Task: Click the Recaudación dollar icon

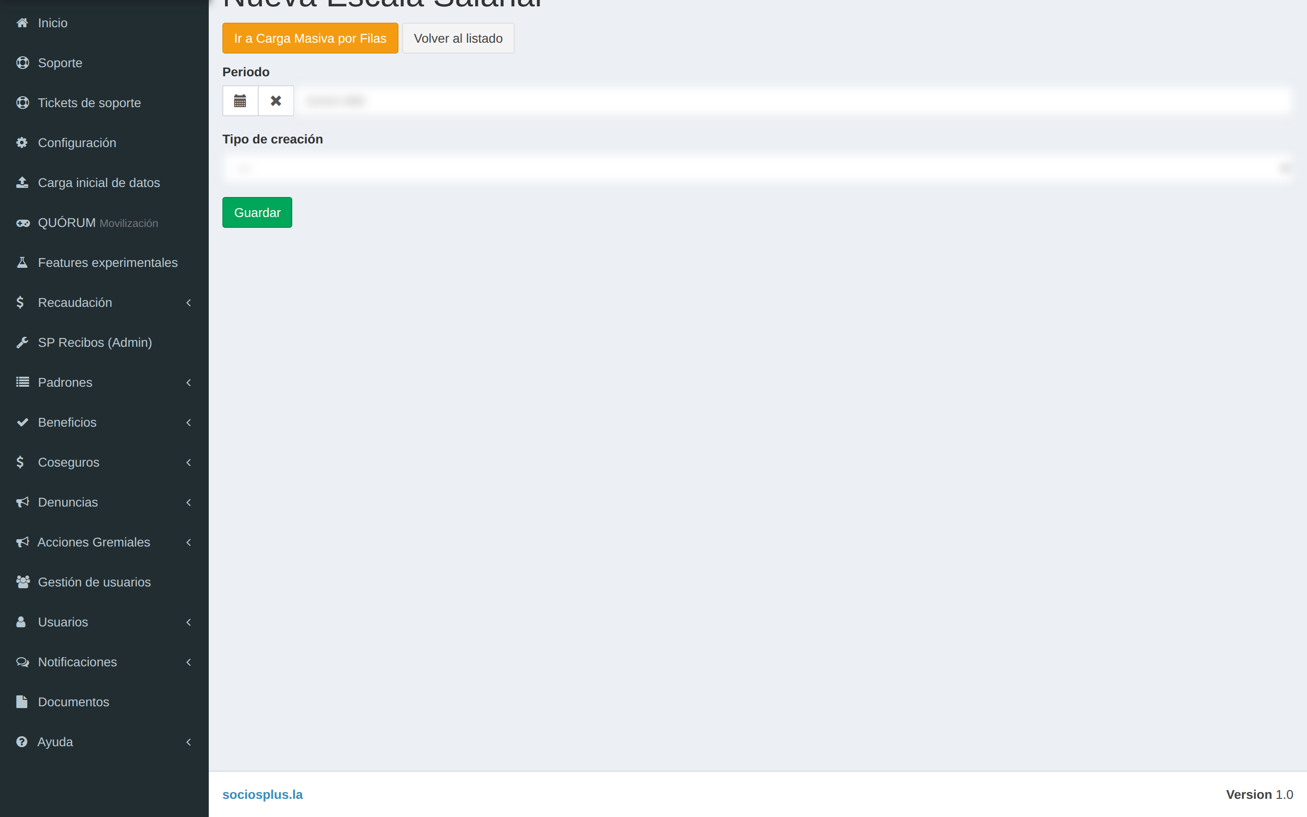Action: tap(20, 303)
